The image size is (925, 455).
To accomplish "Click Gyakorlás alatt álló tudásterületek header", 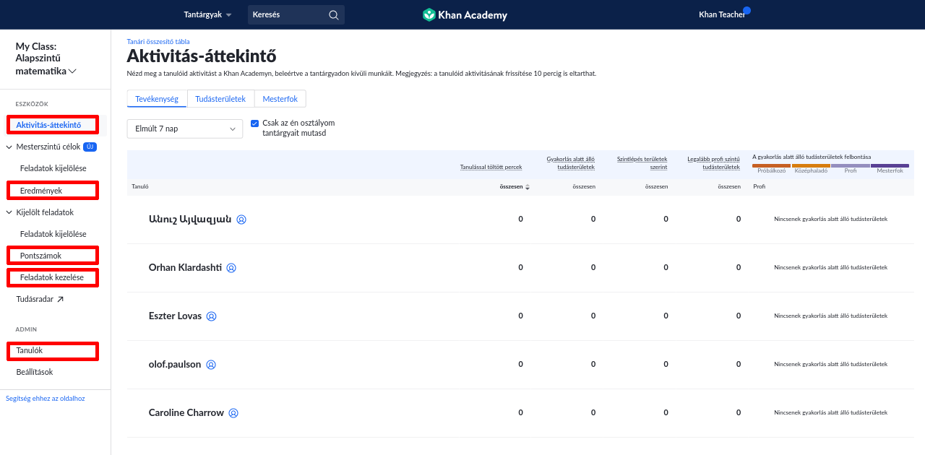I will 571,162.
